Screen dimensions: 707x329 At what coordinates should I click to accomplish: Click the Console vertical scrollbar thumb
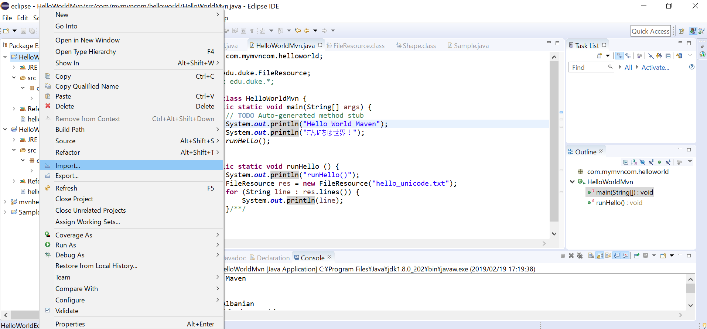[x=690, y=288]
